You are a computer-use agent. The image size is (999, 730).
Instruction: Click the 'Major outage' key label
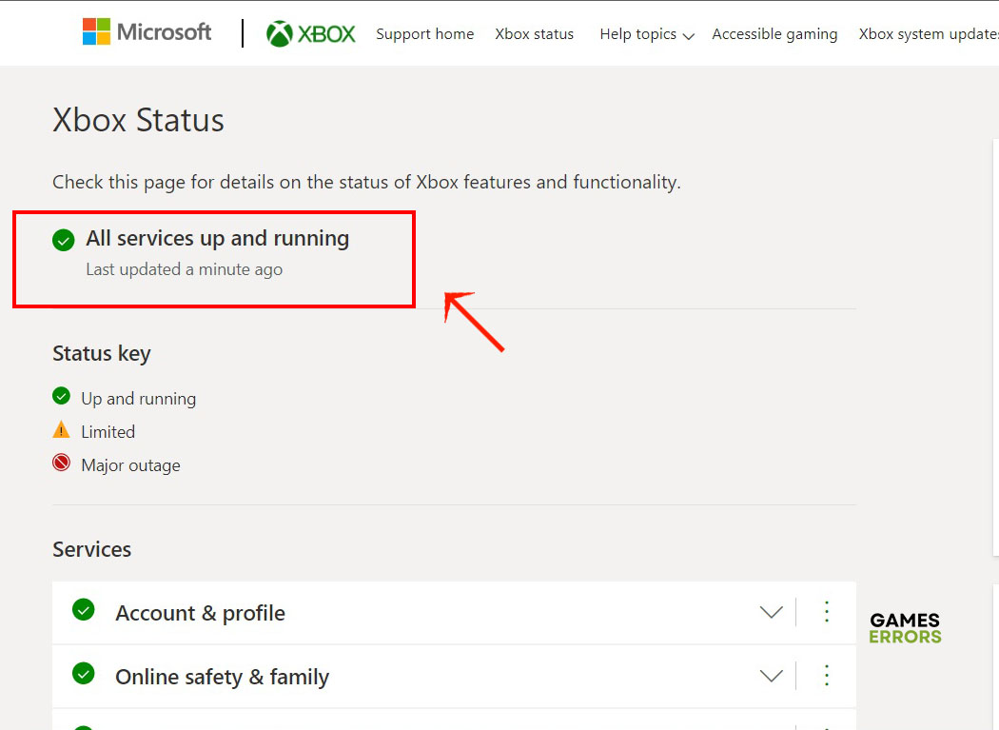(x=130, y=465)
